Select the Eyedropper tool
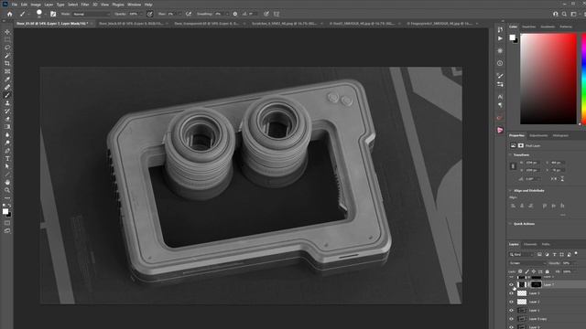Viewport: 586px width, 329px height. tap(7, 80)
